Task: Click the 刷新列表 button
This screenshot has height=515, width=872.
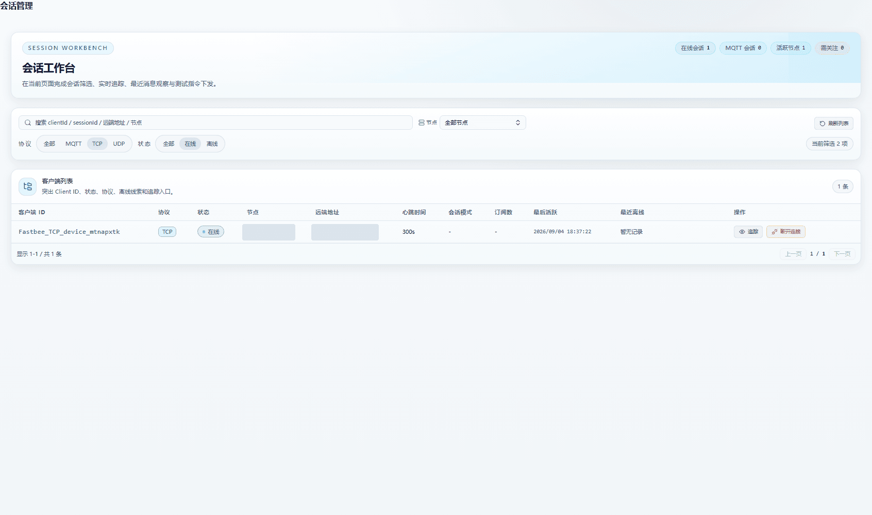Action: tap(834, 124)
